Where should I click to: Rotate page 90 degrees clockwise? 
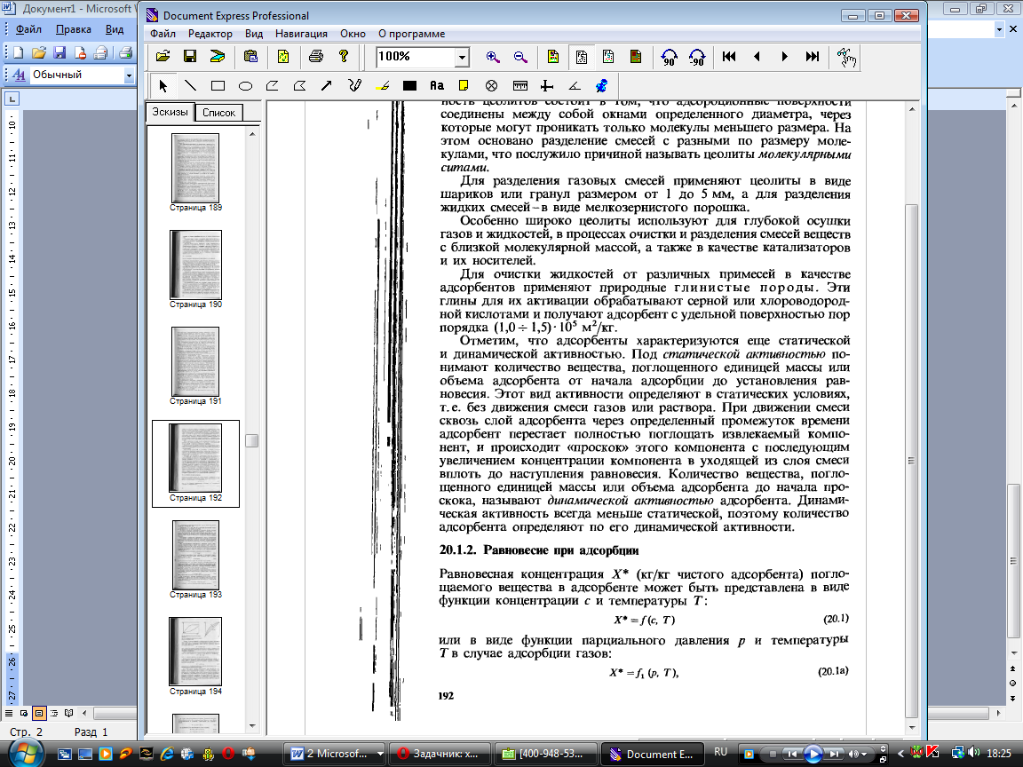click(669, 58)
